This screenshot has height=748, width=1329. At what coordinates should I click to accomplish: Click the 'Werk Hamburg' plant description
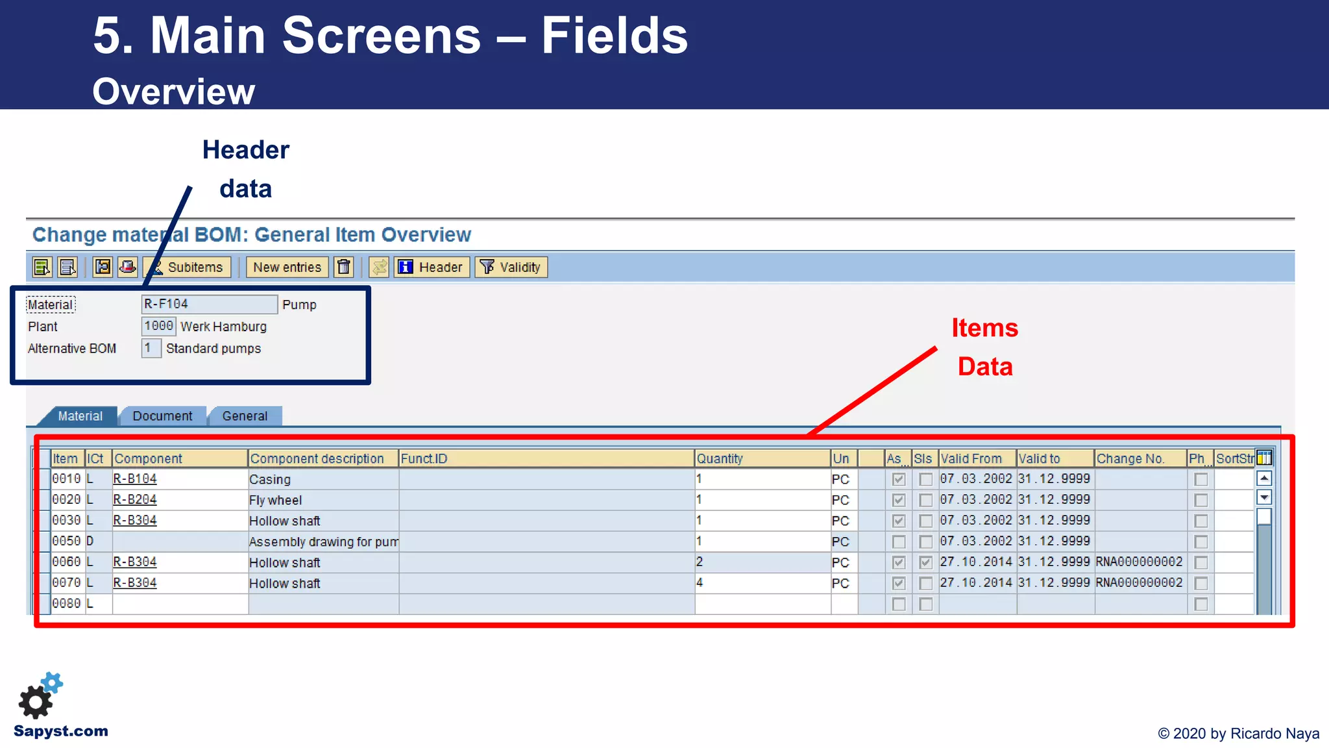pyautogui.click(x=223, y=327)
